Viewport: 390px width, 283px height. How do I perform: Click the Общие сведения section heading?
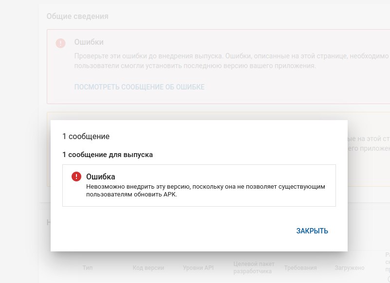point(77,16)
